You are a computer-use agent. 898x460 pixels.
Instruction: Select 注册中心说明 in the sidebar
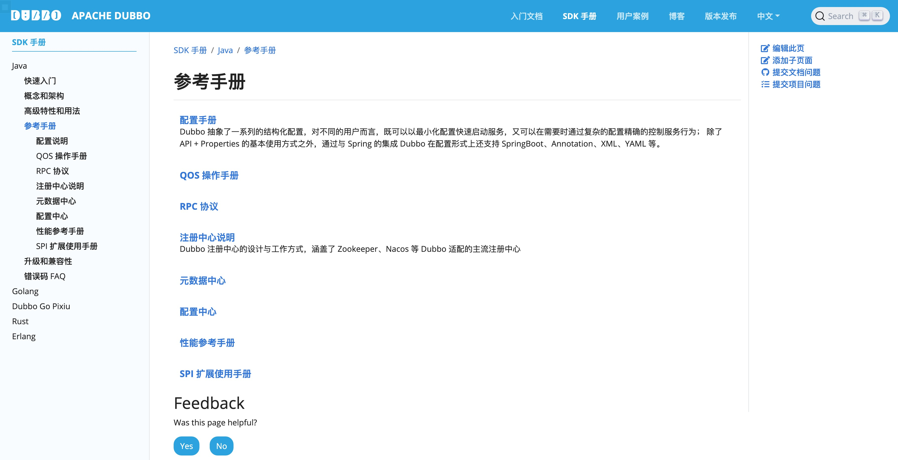60,186
